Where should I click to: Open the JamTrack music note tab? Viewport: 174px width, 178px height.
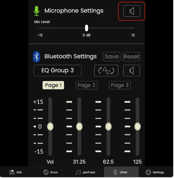85,173
